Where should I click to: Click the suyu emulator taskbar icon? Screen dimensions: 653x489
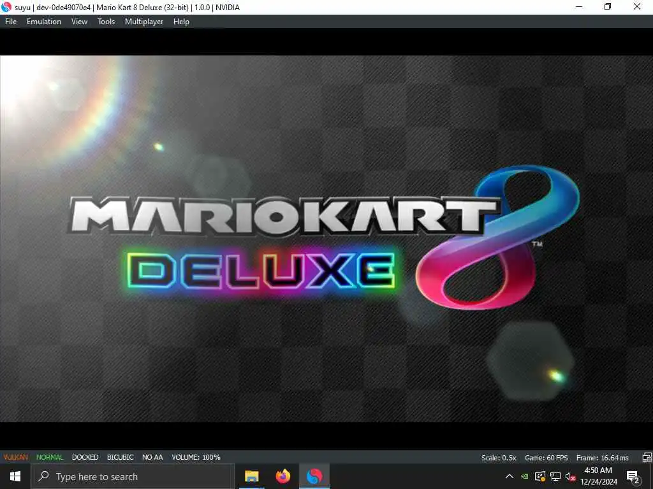[314, 476]
